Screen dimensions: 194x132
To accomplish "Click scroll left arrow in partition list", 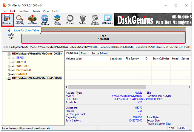I will (67, 87).
